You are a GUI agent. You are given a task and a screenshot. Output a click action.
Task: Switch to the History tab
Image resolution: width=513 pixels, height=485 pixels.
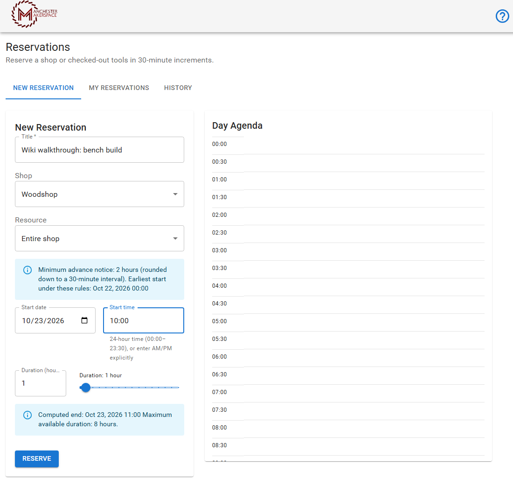pos(178,88)
